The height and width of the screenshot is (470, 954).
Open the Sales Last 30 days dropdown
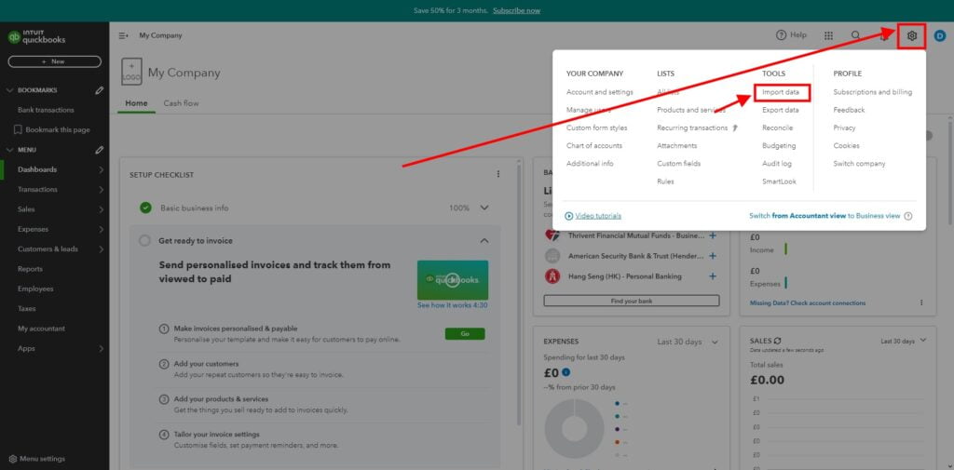[x=904, y=342]
